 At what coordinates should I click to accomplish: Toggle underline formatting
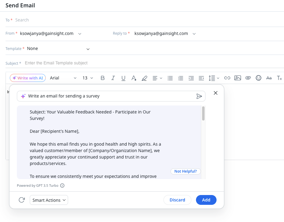coord(123,78)
